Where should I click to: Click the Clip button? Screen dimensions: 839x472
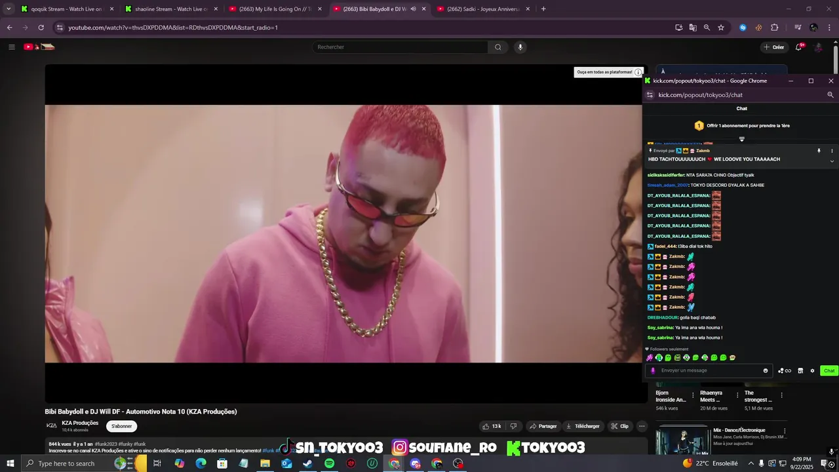[x=619, y=426]
